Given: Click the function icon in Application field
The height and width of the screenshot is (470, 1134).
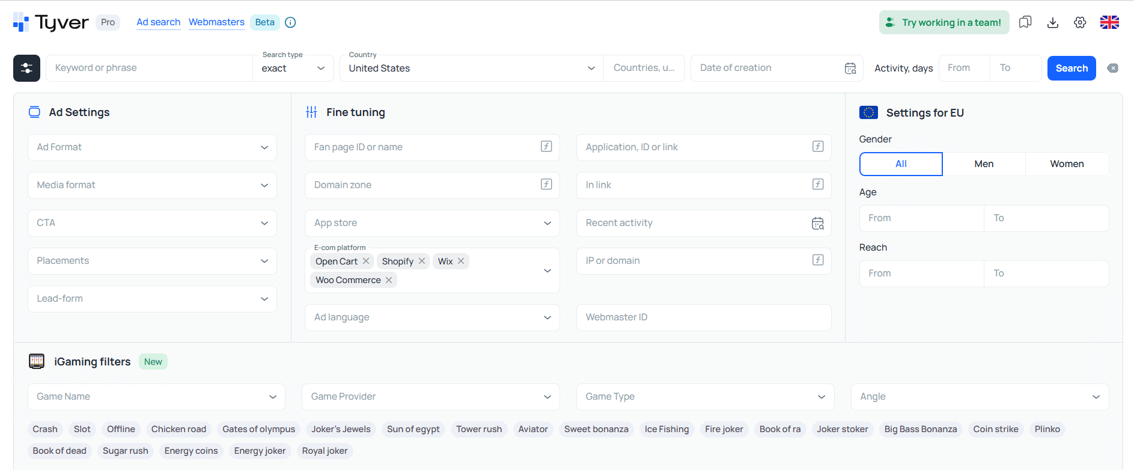Looking at the screenshot, I should pos(818,146).
